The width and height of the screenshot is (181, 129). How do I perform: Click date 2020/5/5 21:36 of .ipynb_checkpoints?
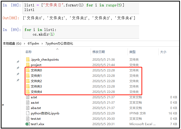point(103,59)
